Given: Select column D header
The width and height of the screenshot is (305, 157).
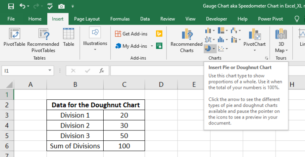Looking at the screenshot, I should coord(161,85).
